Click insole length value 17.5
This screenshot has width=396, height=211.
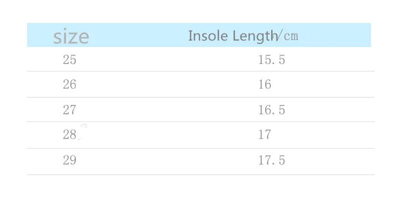pos(272,160)
